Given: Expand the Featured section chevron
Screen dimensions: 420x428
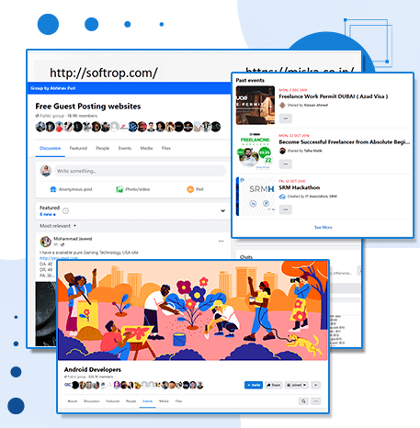Looking at the screenshot, I should 222,210.
